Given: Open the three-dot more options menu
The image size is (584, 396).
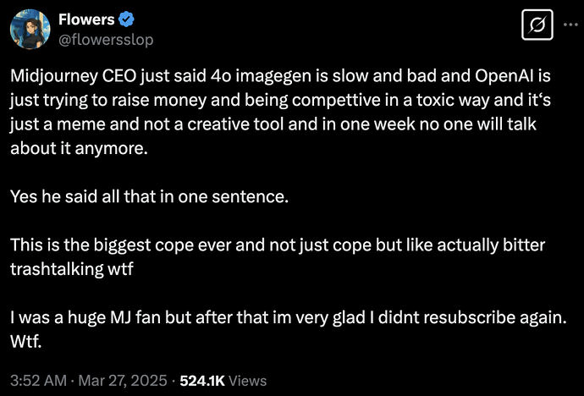Looking at the screenshot, I should pyautogui.click(x=568, y=25).
